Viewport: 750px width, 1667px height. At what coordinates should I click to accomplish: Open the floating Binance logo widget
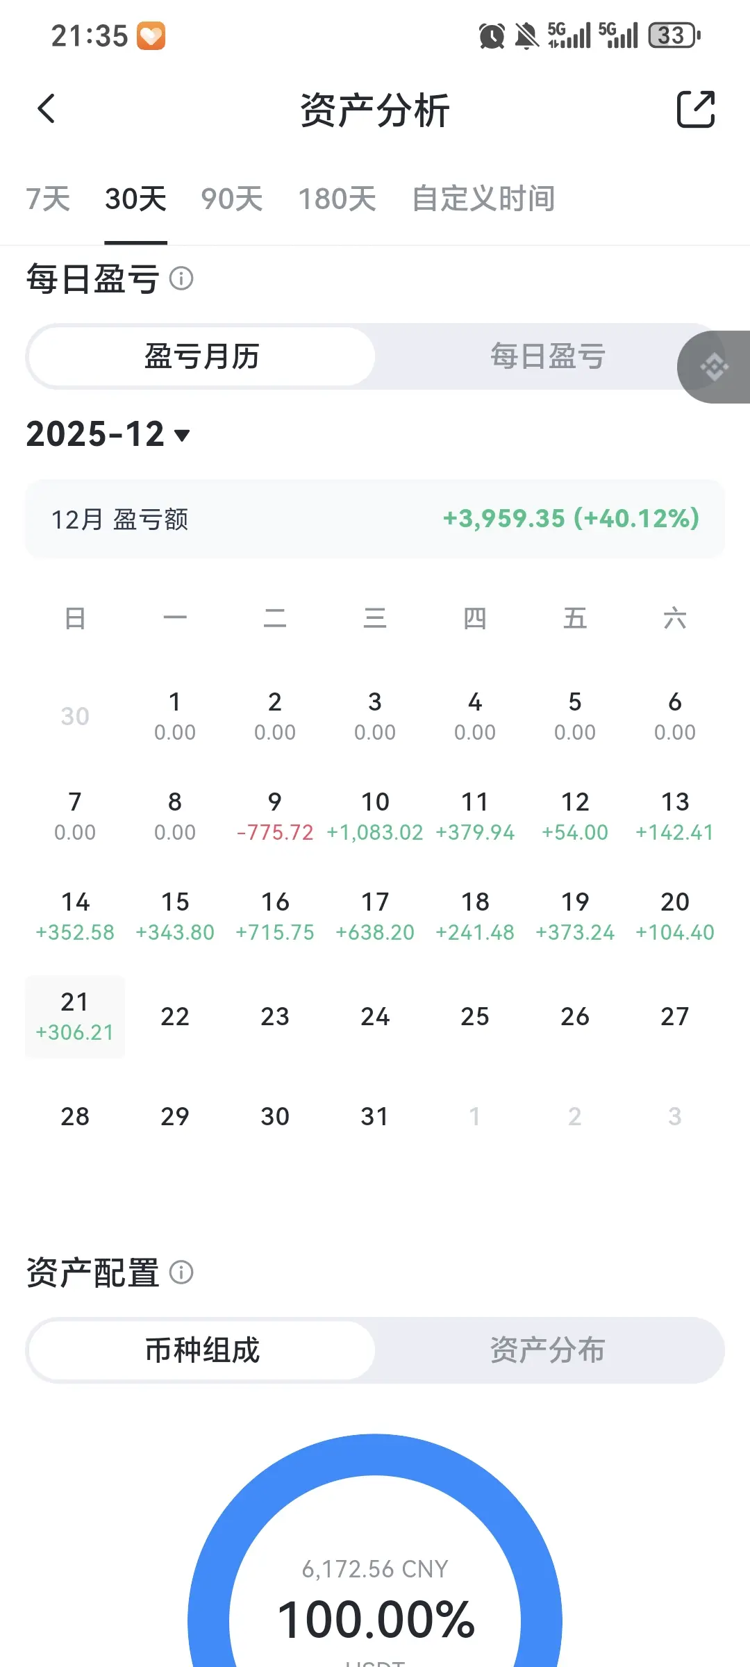(714, 367)
